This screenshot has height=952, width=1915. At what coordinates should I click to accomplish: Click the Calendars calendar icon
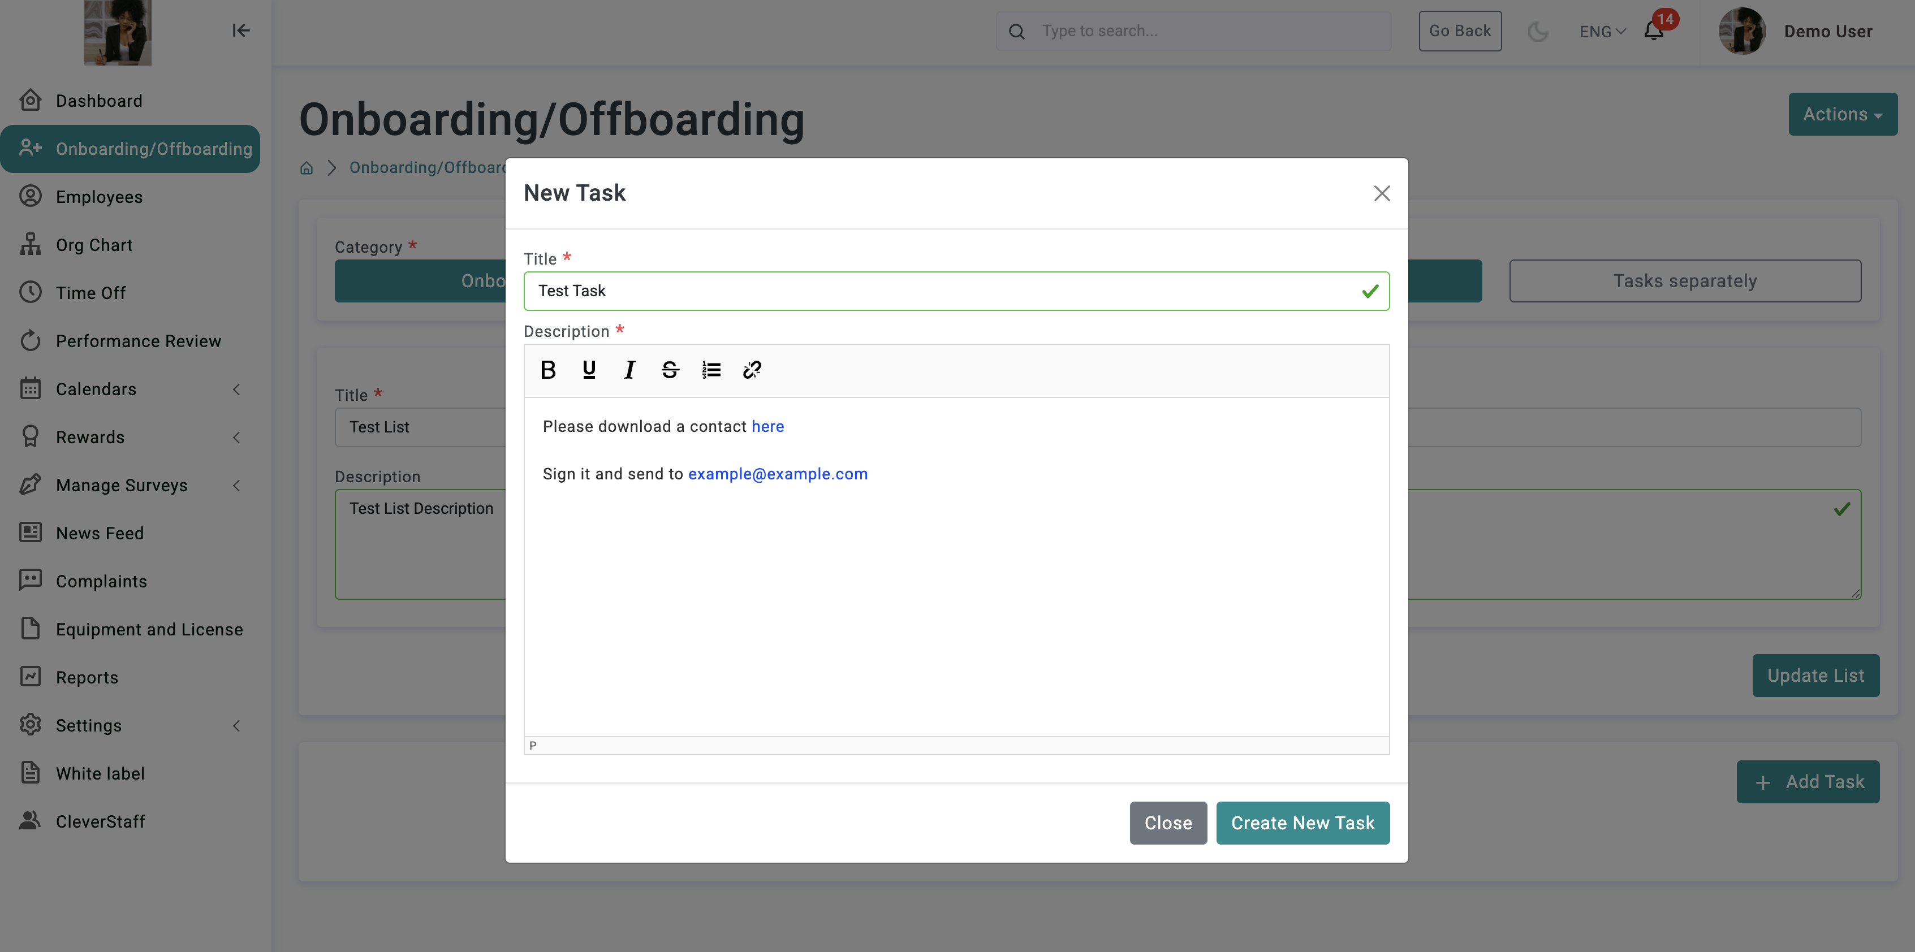31,388
